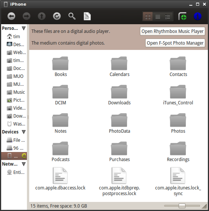Select the DCIM folder
The height and width of the screenshot is (211, 209).
tap(60, 95)
